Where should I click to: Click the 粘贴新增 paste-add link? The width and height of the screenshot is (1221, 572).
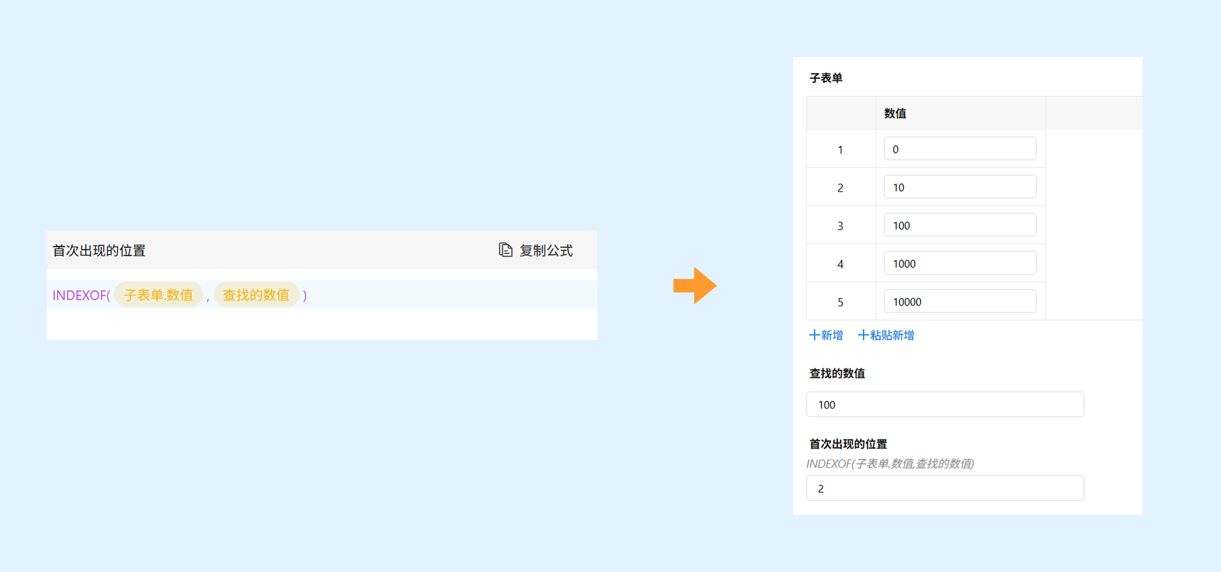point(892,335)
